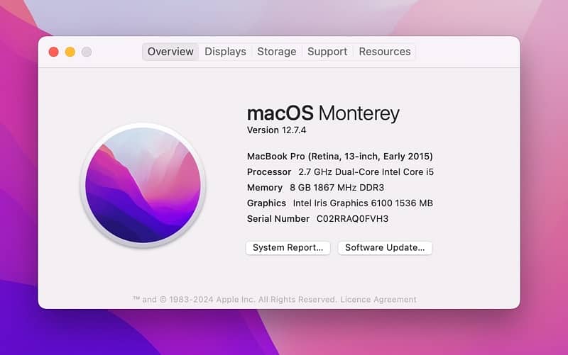Viewport: 568px width, 355px height.
Task: Click the MacBook Pro model name line
Action: click(x=340, y=157)
